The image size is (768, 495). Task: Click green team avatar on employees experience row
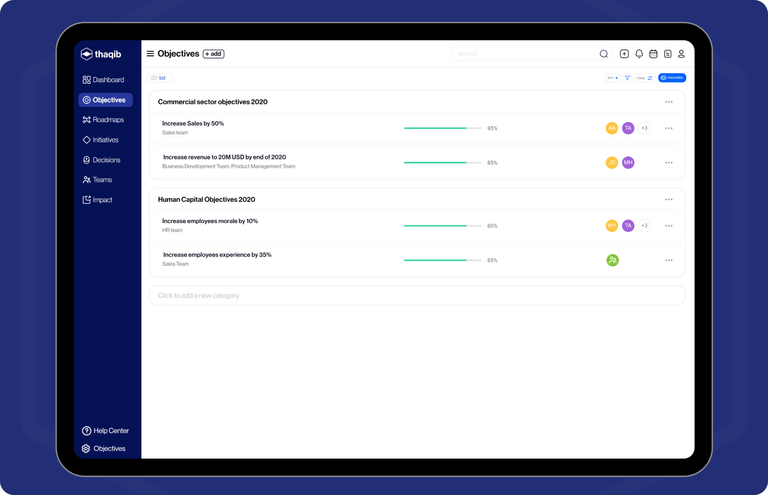tap(613, 260)
